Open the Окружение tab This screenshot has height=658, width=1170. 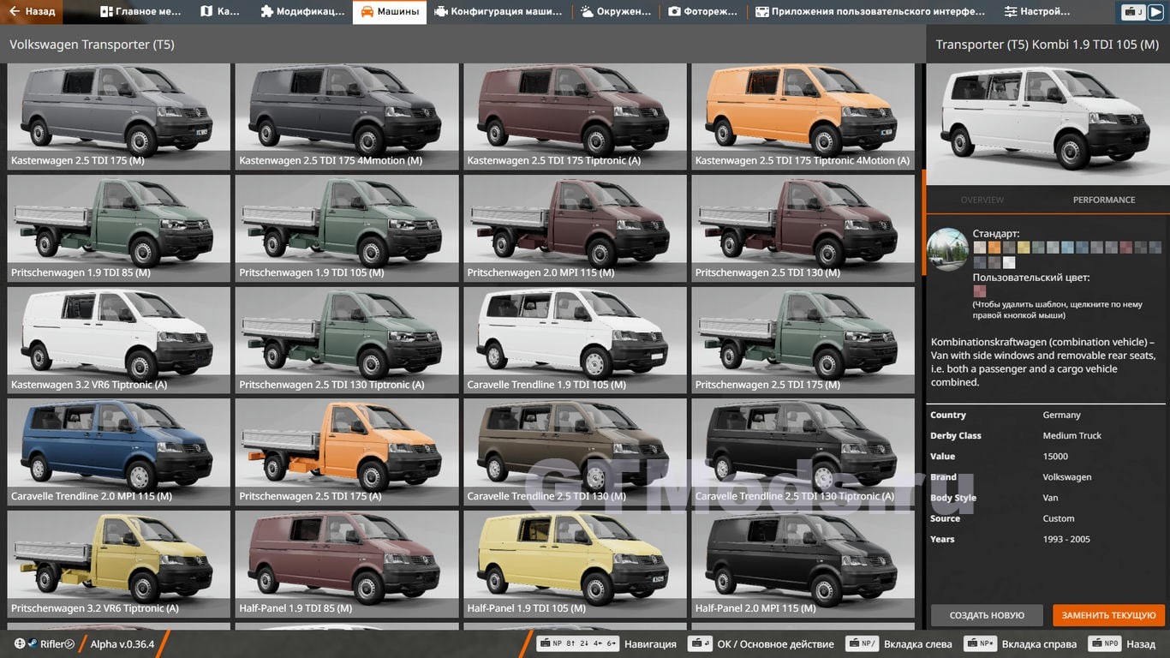[615, 12]
